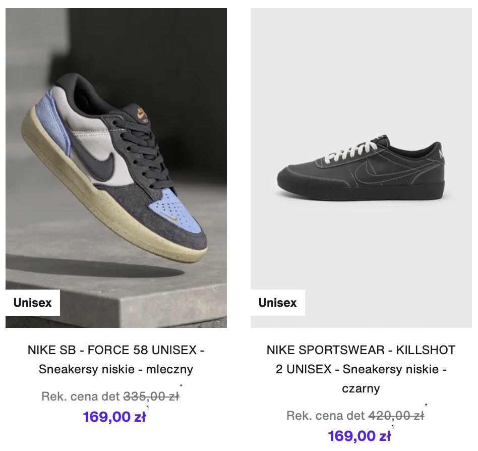Viewport: 478px width, 451px height.
Task: Click the asterisk footnote beside 335,00 zł
Action: [181, 387]
